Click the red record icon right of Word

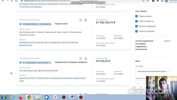pyautogui.click(x=81, y=97)
